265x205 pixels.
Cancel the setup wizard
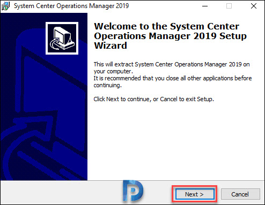pyautogui.click(x=240, y=194)
